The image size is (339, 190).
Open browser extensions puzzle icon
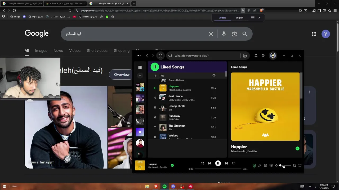click(x=300, y=11)
